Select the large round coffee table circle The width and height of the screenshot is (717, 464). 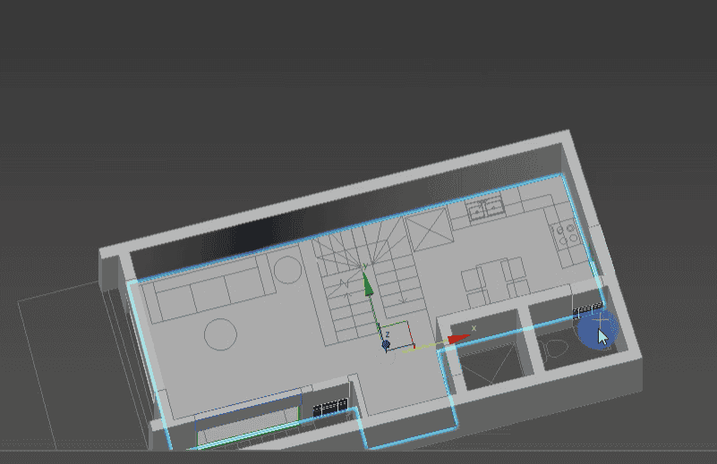(220, 334)
